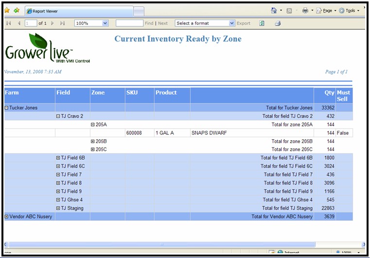370x258 pixels.
Task: Open the zoom 100% dropdown
Action: pyautogui.click(x=106, y=23)
